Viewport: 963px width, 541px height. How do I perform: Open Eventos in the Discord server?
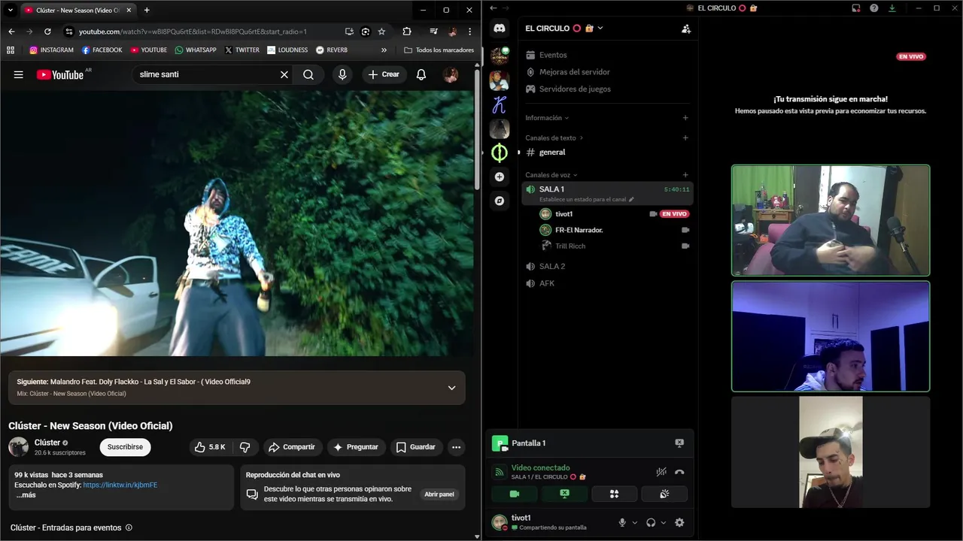coord(553,55)
